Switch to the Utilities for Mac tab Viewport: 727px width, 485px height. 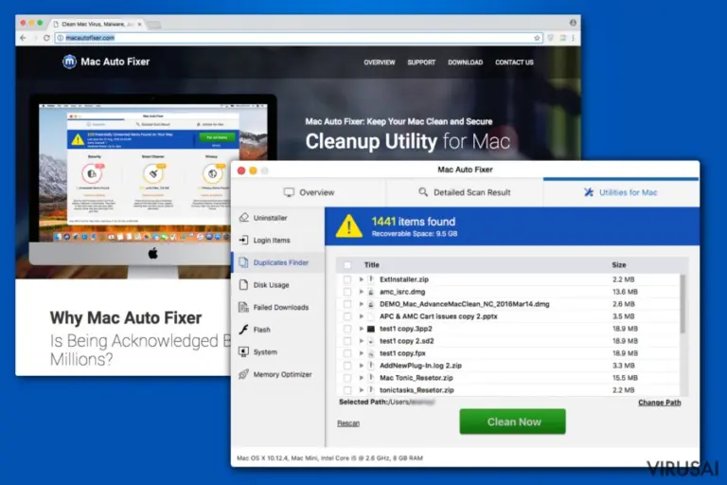click(x=621, y=192)
